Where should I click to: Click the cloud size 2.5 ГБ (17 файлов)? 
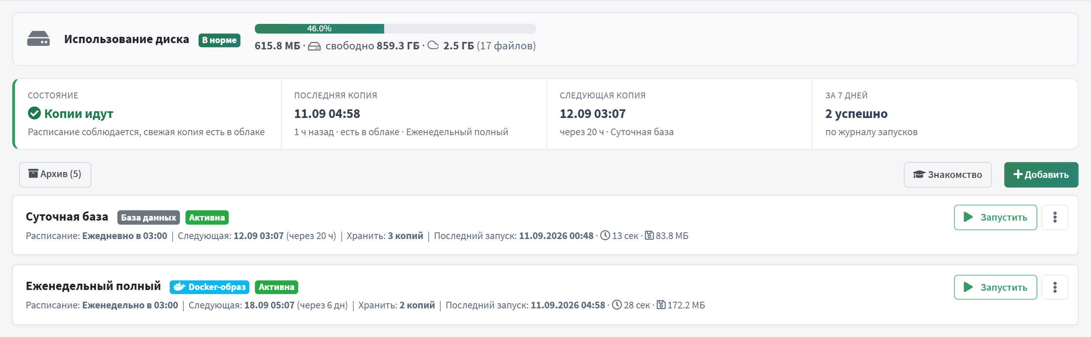[x=489, y=46]
